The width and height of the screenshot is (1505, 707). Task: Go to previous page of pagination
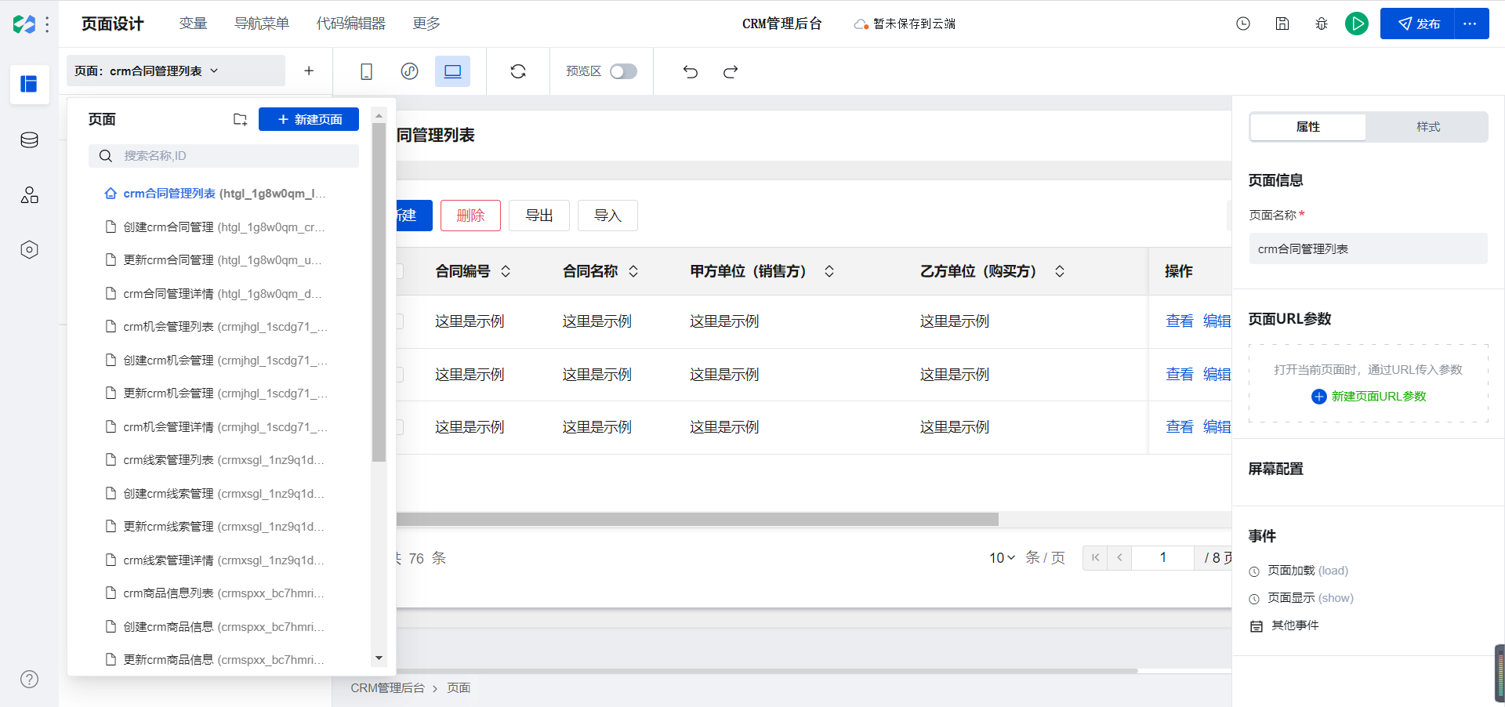1119,558
